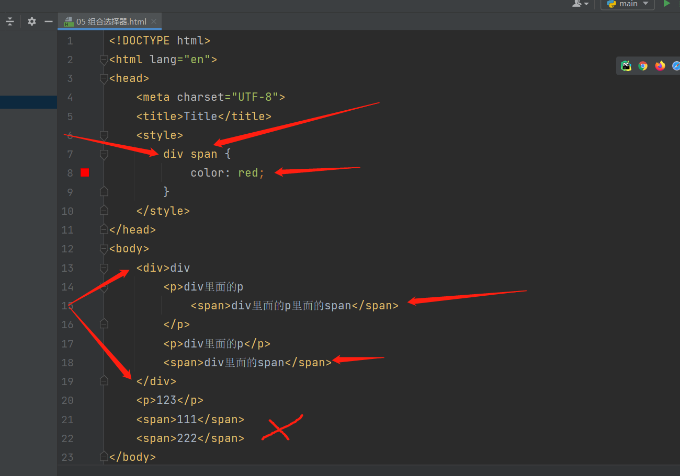680x476 pixels.
Task: Click the <title>Title</title> line
Action: pyautogui.click(x=204, y=116)
